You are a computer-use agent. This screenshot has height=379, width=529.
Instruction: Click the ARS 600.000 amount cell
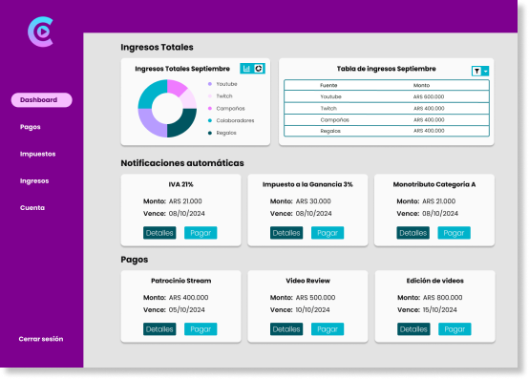429,96
